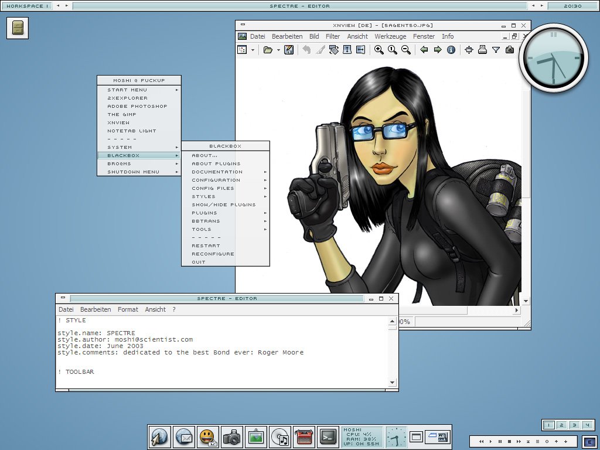
Task: Show image info with the blue info icon
Action: [x=451, y=50]
